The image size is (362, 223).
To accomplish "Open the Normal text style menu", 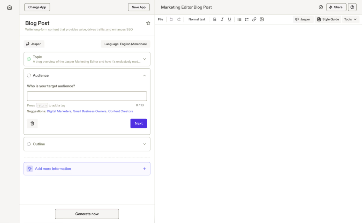I will tap(197, 19).
